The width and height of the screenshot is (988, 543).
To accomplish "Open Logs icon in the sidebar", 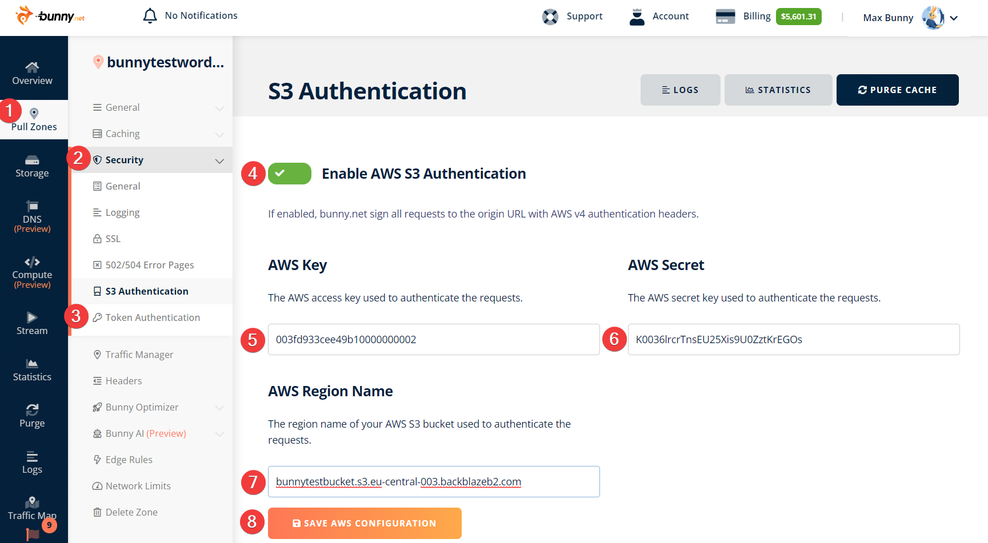I will pos(32,456).
